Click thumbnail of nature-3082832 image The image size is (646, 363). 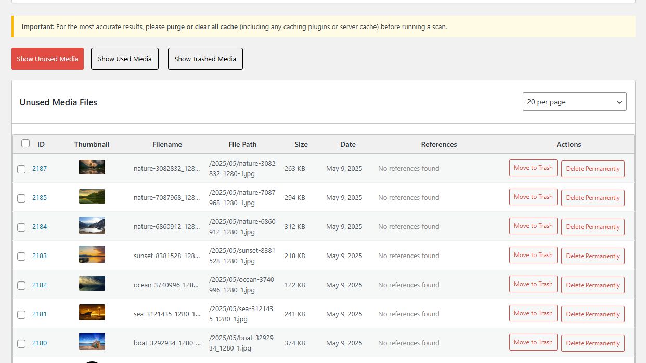click(x=92, y=167)
